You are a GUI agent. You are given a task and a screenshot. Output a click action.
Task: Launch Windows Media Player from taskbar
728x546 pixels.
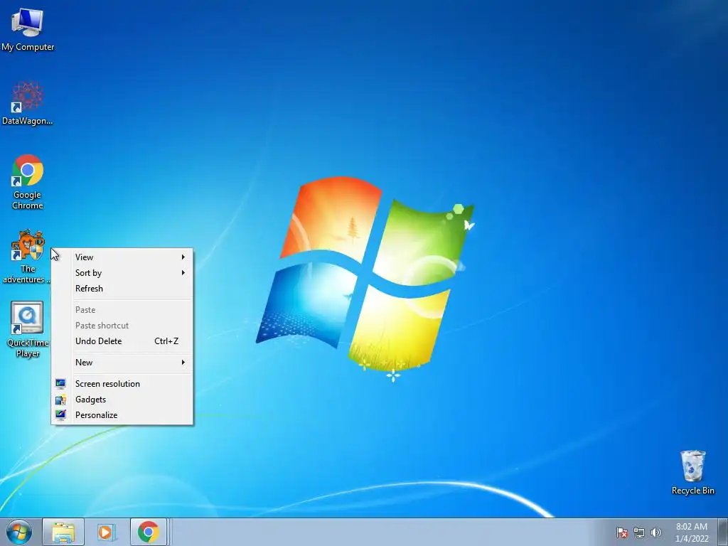(x=106, y=532)
